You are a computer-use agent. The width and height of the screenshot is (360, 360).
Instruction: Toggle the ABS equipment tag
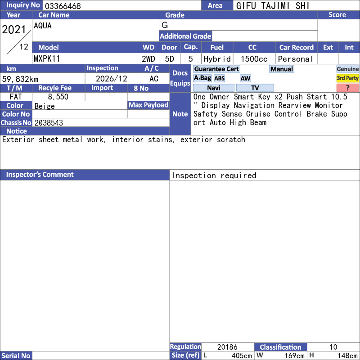coord(219,78)
